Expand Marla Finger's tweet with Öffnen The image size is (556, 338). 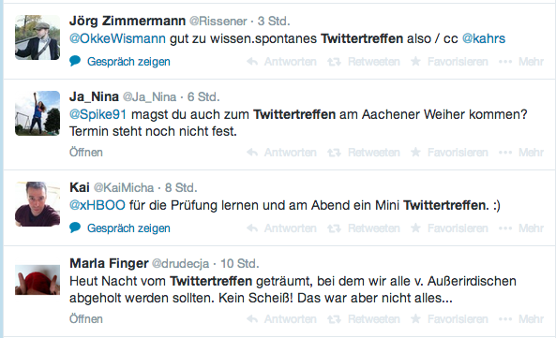[x=86, y=319]
